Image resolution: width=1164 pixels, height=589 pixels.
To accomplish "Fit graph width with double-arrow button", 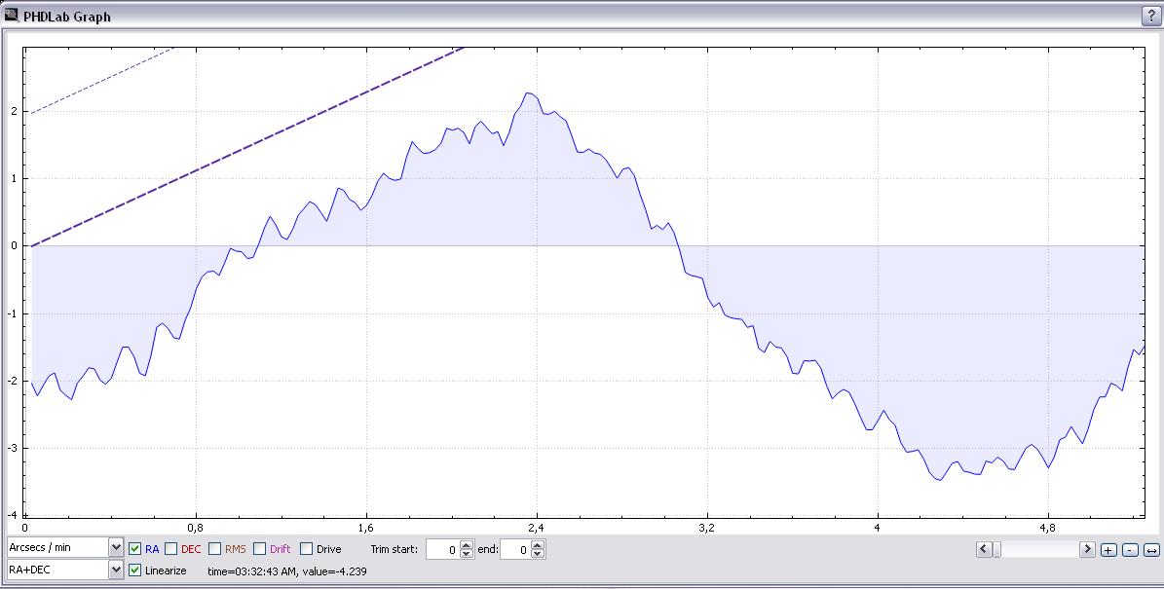I will click(1151, 550).
